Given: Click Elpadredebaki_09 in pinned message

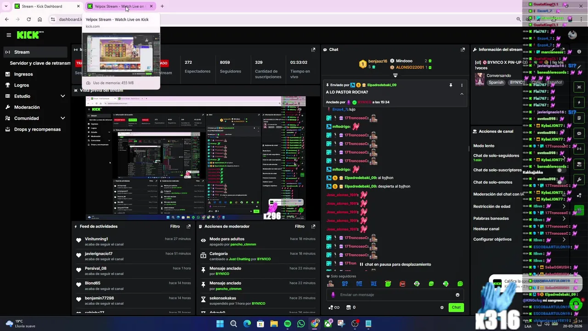Looking at the screenshot, I should click(382, 85).
